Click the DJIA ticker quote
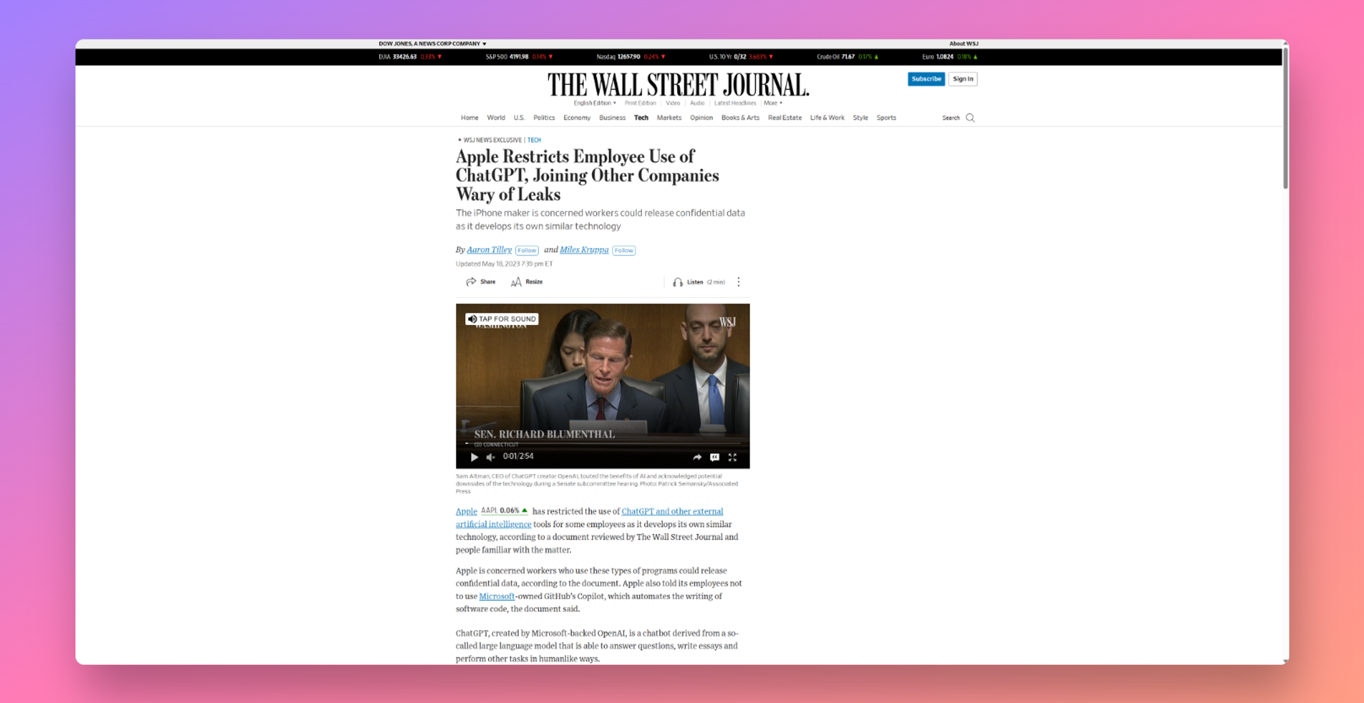Screen dimensions: 1364x703 pyautogui.click(x=410, y=57)
